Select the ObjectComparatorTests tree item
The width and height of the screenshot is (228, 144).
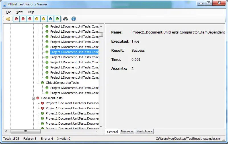pos(62,83)
